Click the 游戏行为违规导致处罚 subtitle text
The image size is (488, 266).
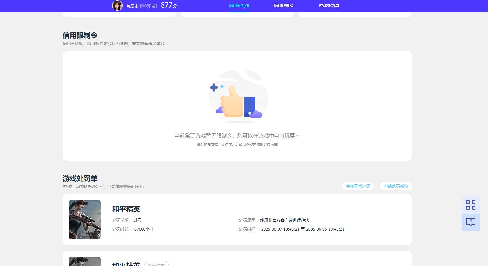pos(103,187)
